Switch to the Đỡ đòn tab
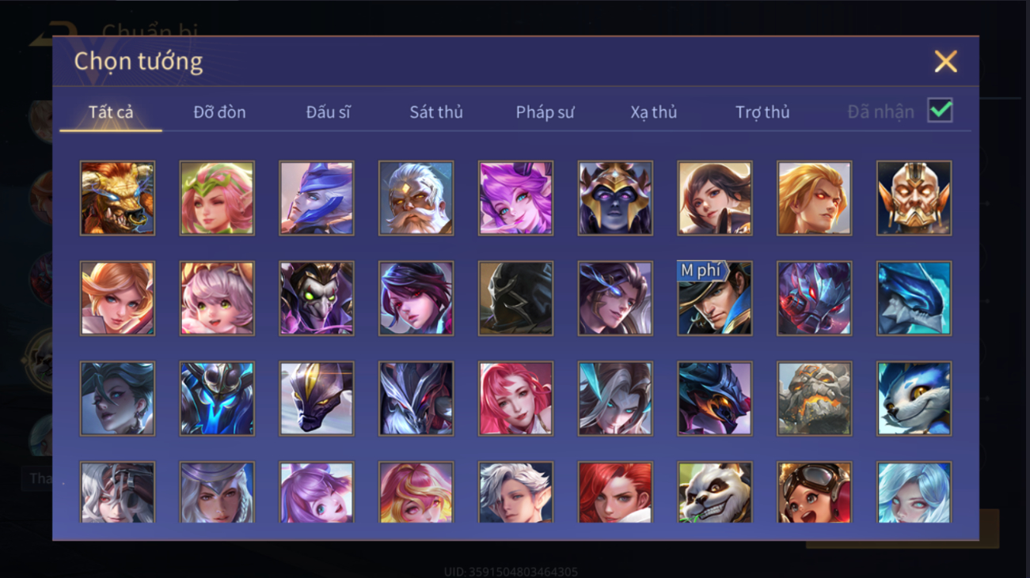This screenshot has width=1030, height=578. pos(219,112)
